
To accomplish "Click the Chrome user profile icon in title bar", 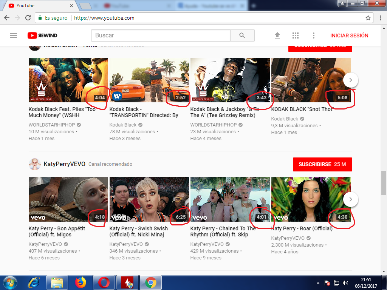I will tap(342, 3).
